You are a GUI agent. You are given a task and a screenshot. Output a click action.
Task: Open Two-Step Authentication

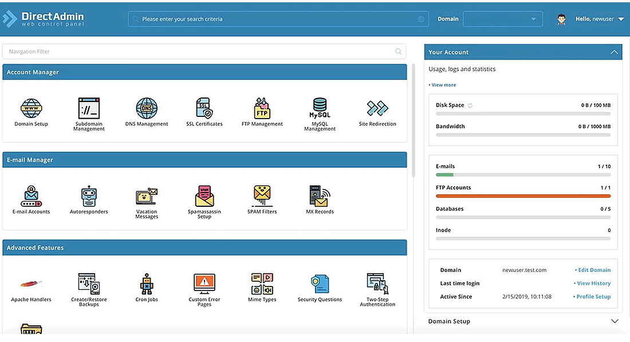377,290
